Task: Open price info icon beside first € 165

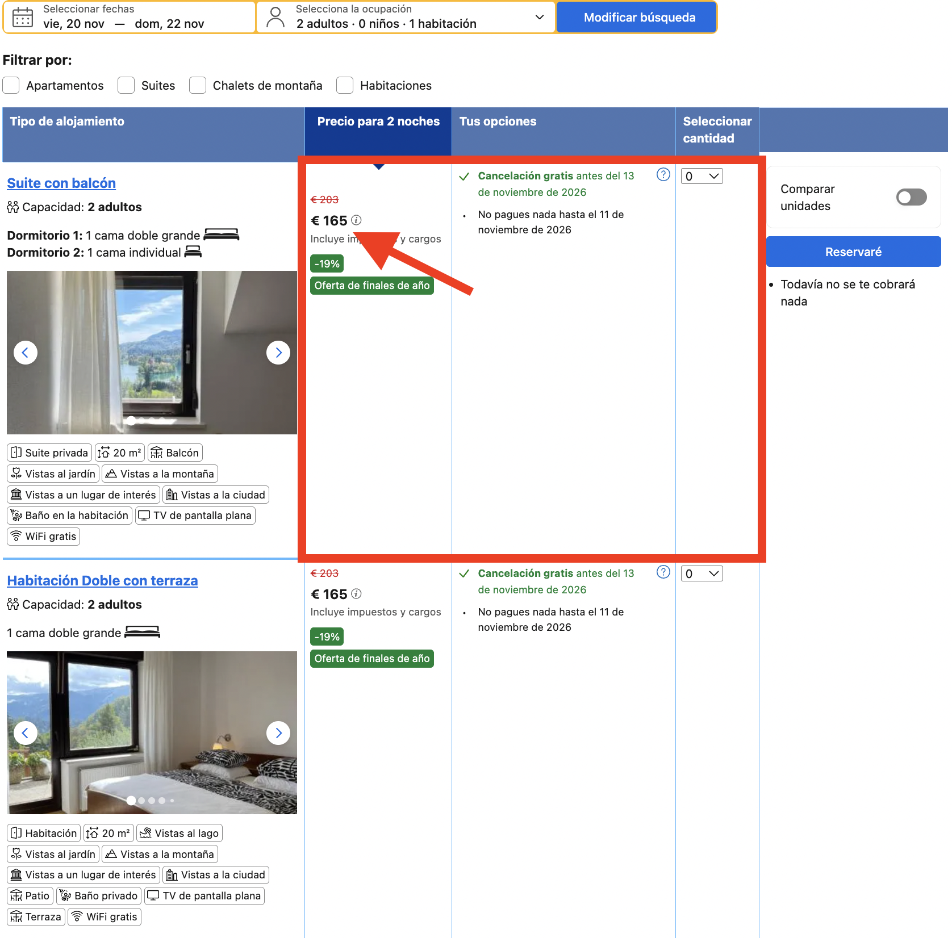Action: (x=356, y=220)
